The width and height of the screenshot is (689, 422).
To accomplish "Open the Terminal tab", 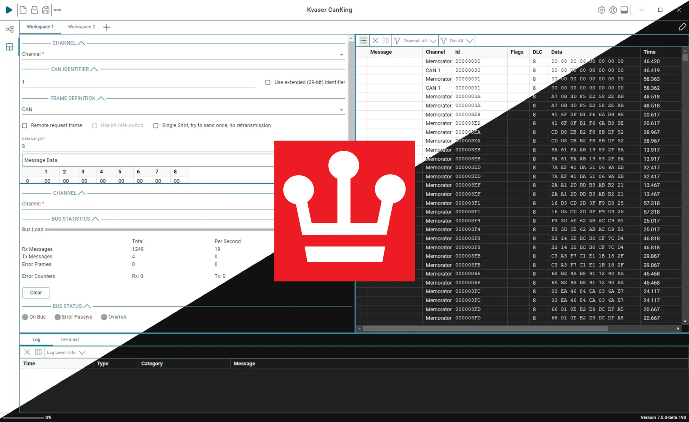I will 69,339.
